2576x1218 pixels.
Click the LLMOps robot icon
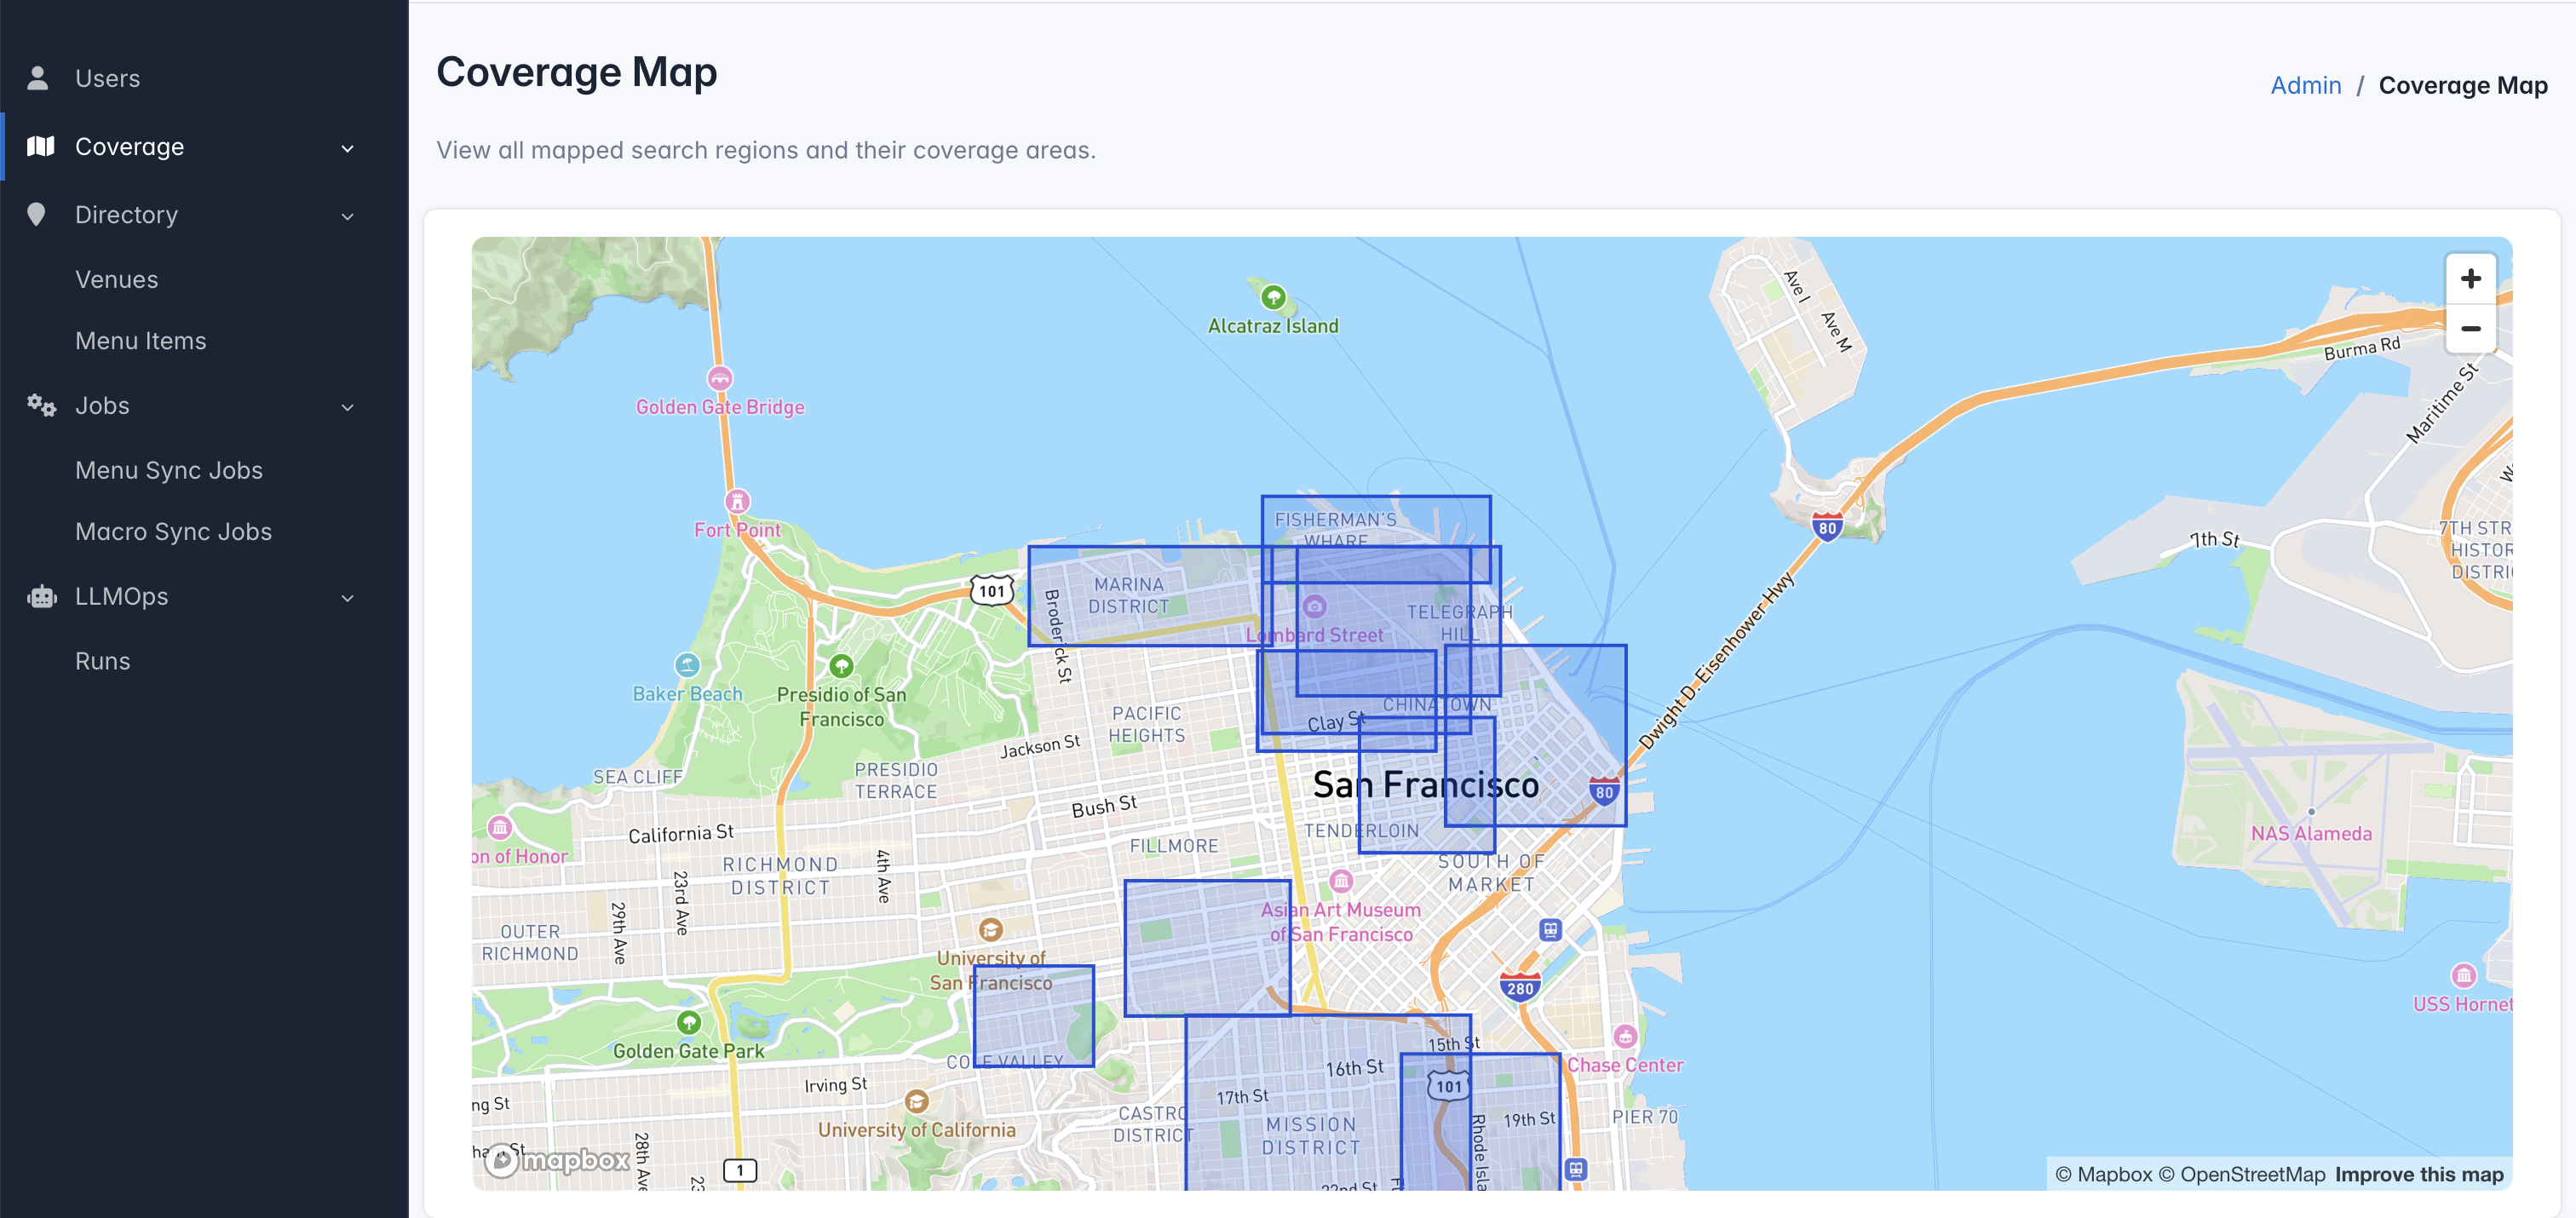pyautogui.click(x=41, y=596)
